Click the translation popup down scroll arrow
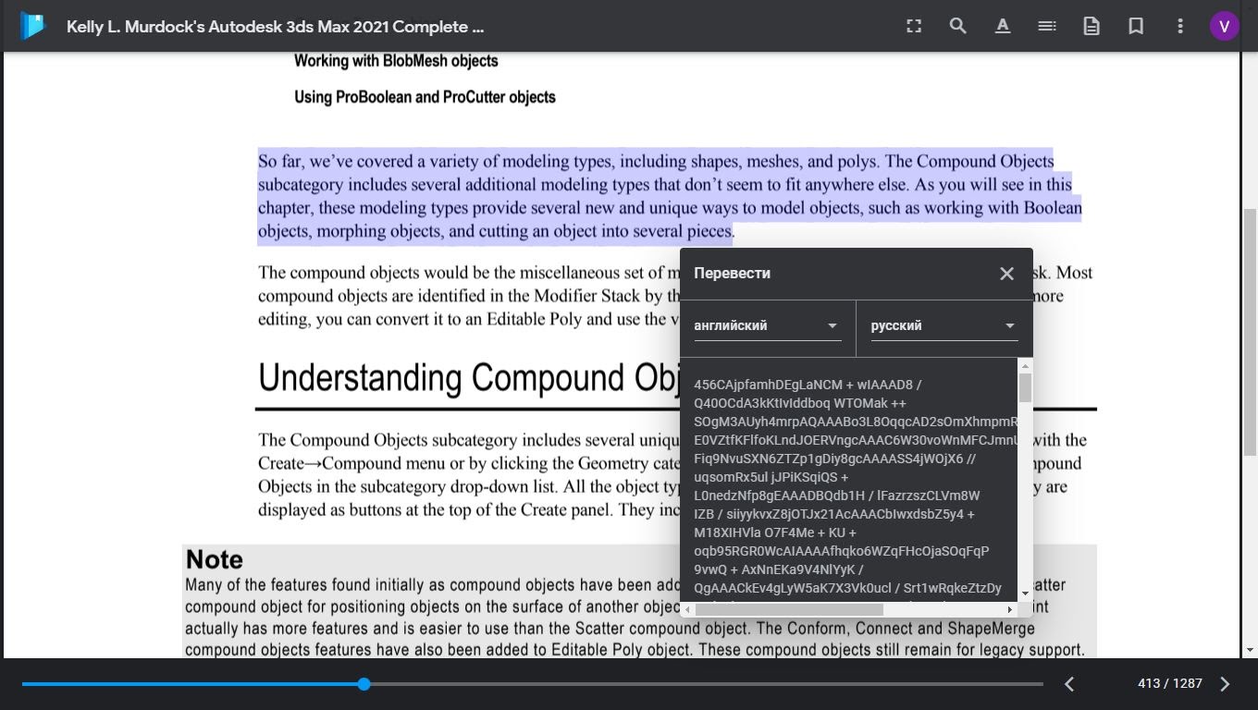The width and height of the screenshot is (1258, 710). tap(1025, 594)
